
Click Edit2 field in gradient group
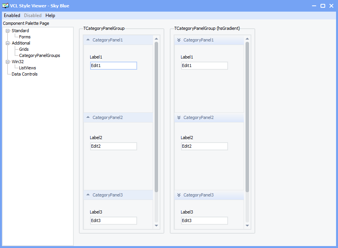pos(204,146)
